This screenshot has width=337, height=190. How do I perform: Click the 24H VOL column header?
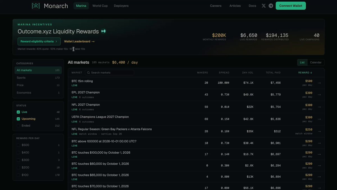click(x=248, y=73)
